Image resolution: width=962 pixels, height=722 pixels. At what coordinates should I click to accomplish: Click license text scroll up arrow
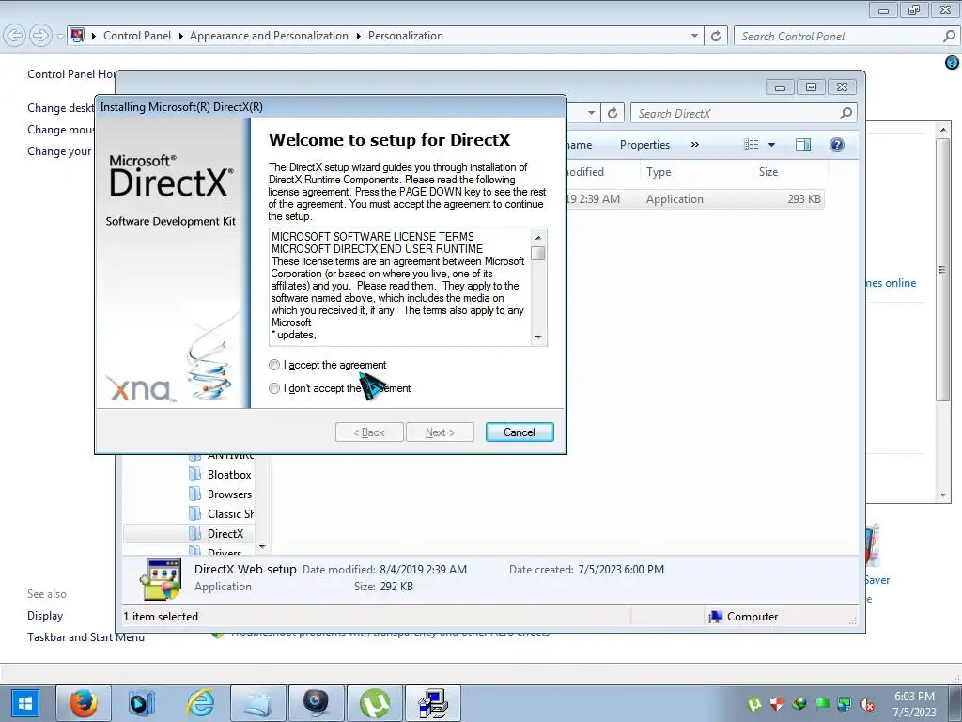click(x=538, y=237)
